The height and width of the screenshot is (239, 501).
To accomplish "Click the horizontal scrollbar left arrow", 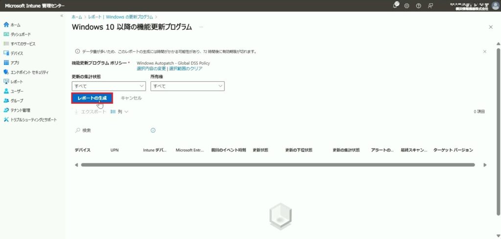I will [76, 165].
